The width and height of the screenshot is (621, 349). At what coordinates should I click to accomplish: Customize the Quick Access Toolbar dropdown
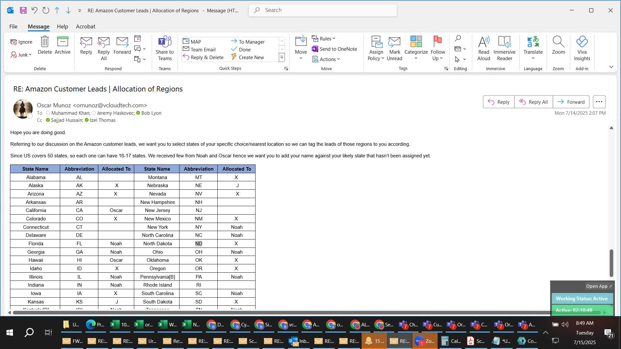pyautogui.click(x=80, y=11)
